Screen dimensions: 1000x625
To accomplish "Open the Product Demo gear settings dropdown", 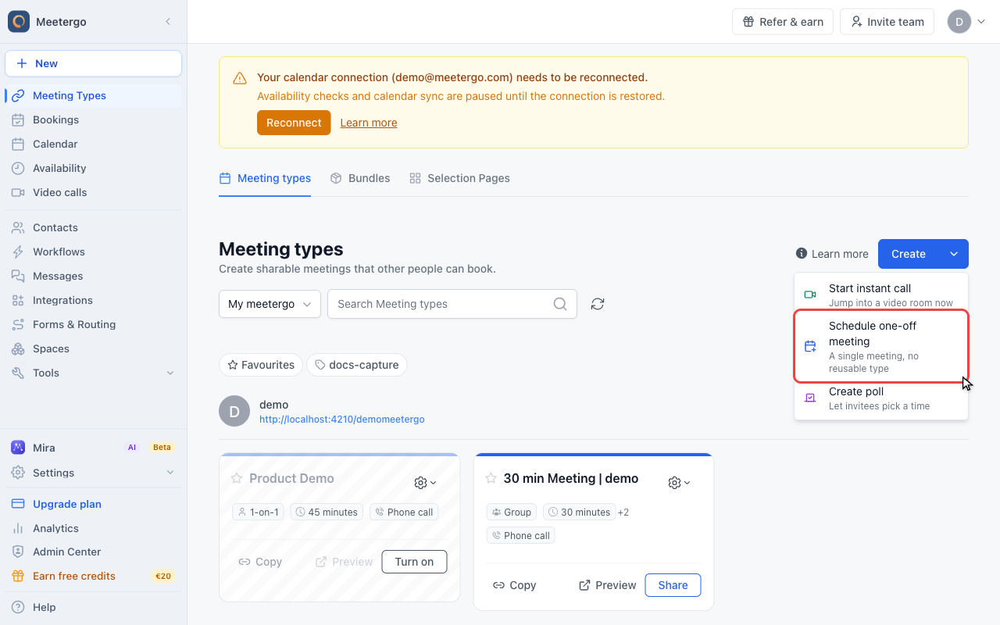I will coord(426,483).
